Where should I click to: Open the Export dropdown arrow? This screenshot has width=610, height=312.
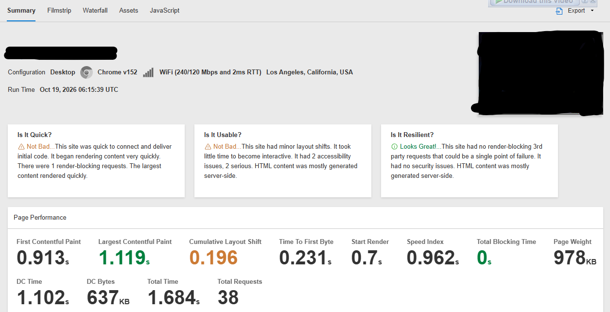coord(592,11)
